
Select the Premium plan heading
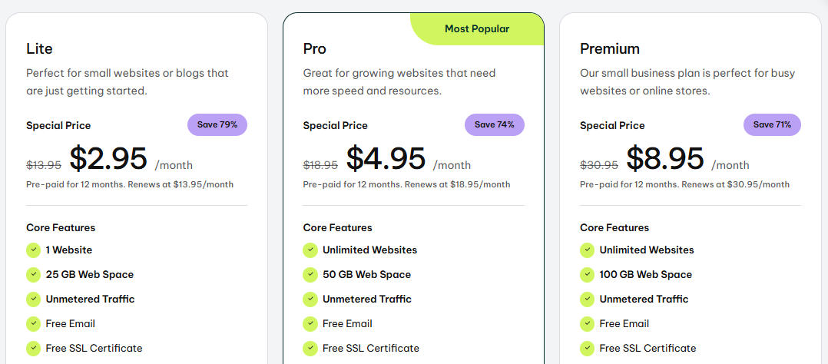click(609, 48)
